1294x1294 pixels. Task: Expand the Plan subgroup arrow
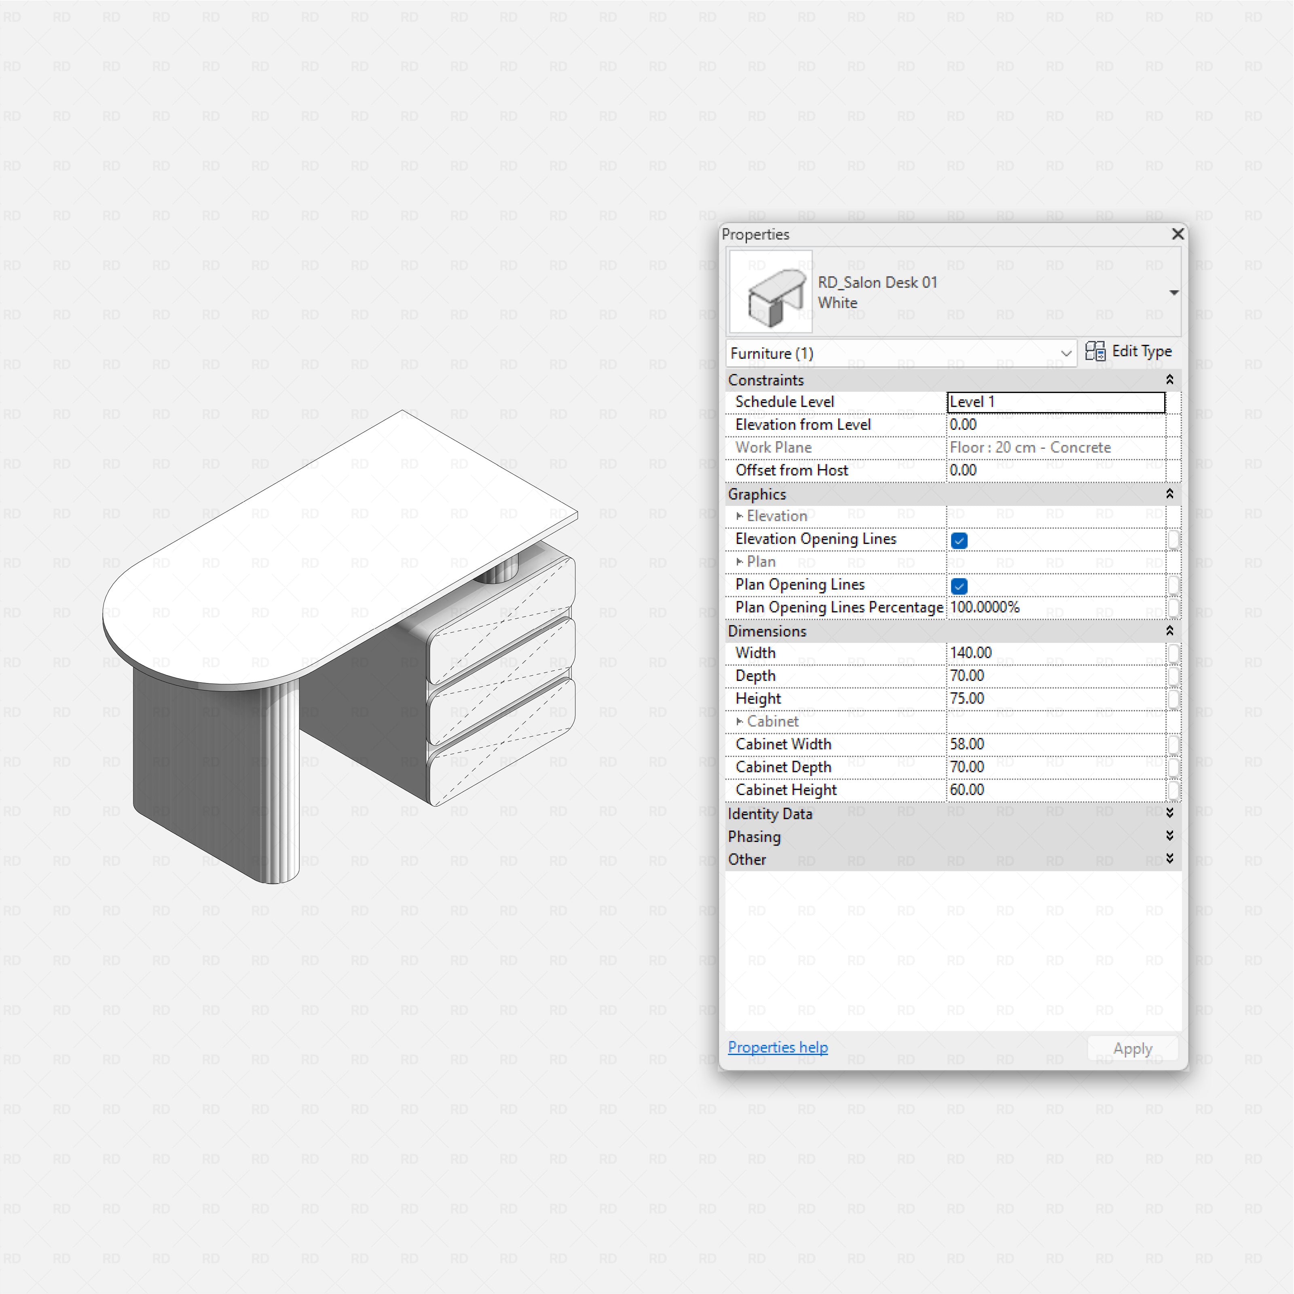tap(740, 561)
